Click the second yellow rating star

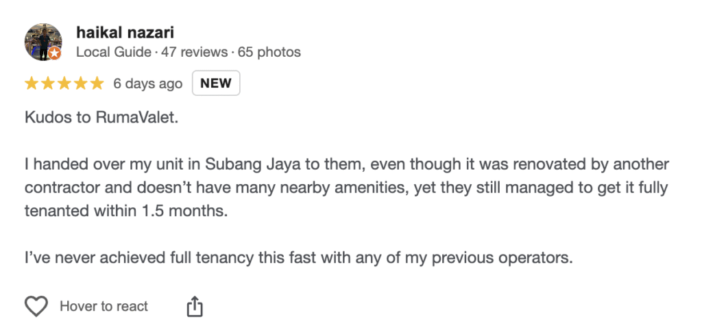coord(48,84)
